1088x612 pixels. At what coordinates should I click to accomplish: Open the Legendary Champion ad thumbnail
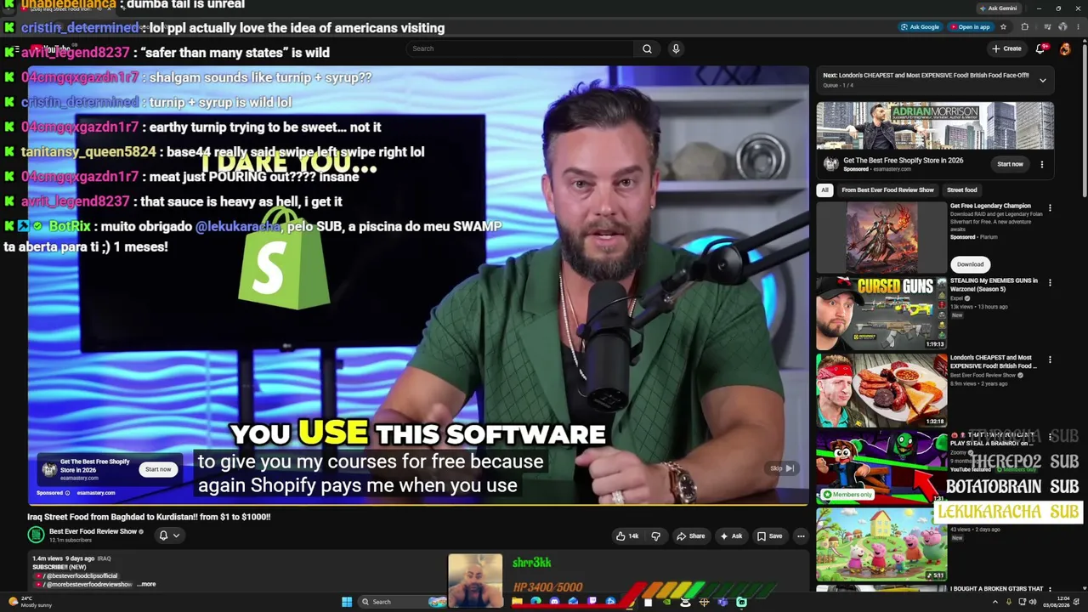coord(881,237)
